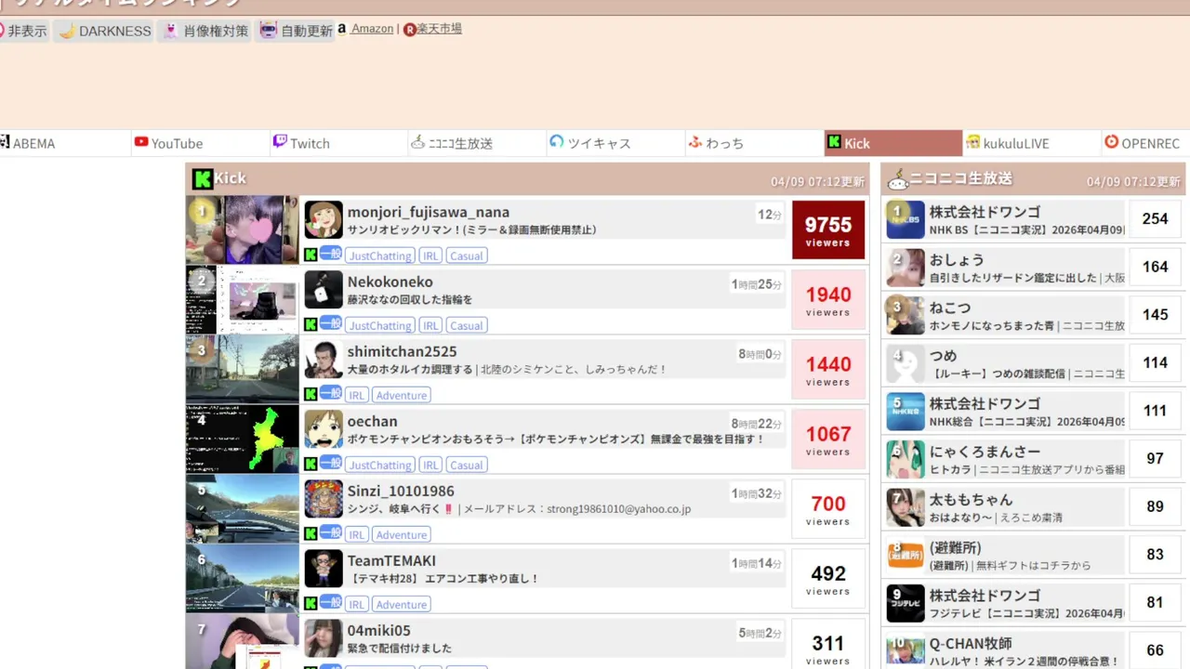Open monjori_fujisawa_nana channel name
Viewport: 1190px width, 669px height.
(x=429, y=212)
